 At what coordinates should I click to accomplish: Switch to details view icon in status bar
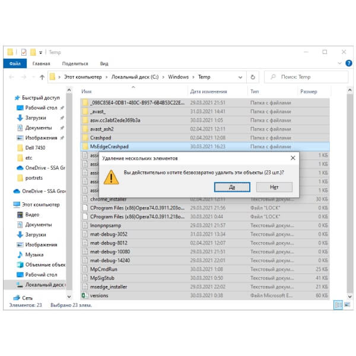[338, 305]
